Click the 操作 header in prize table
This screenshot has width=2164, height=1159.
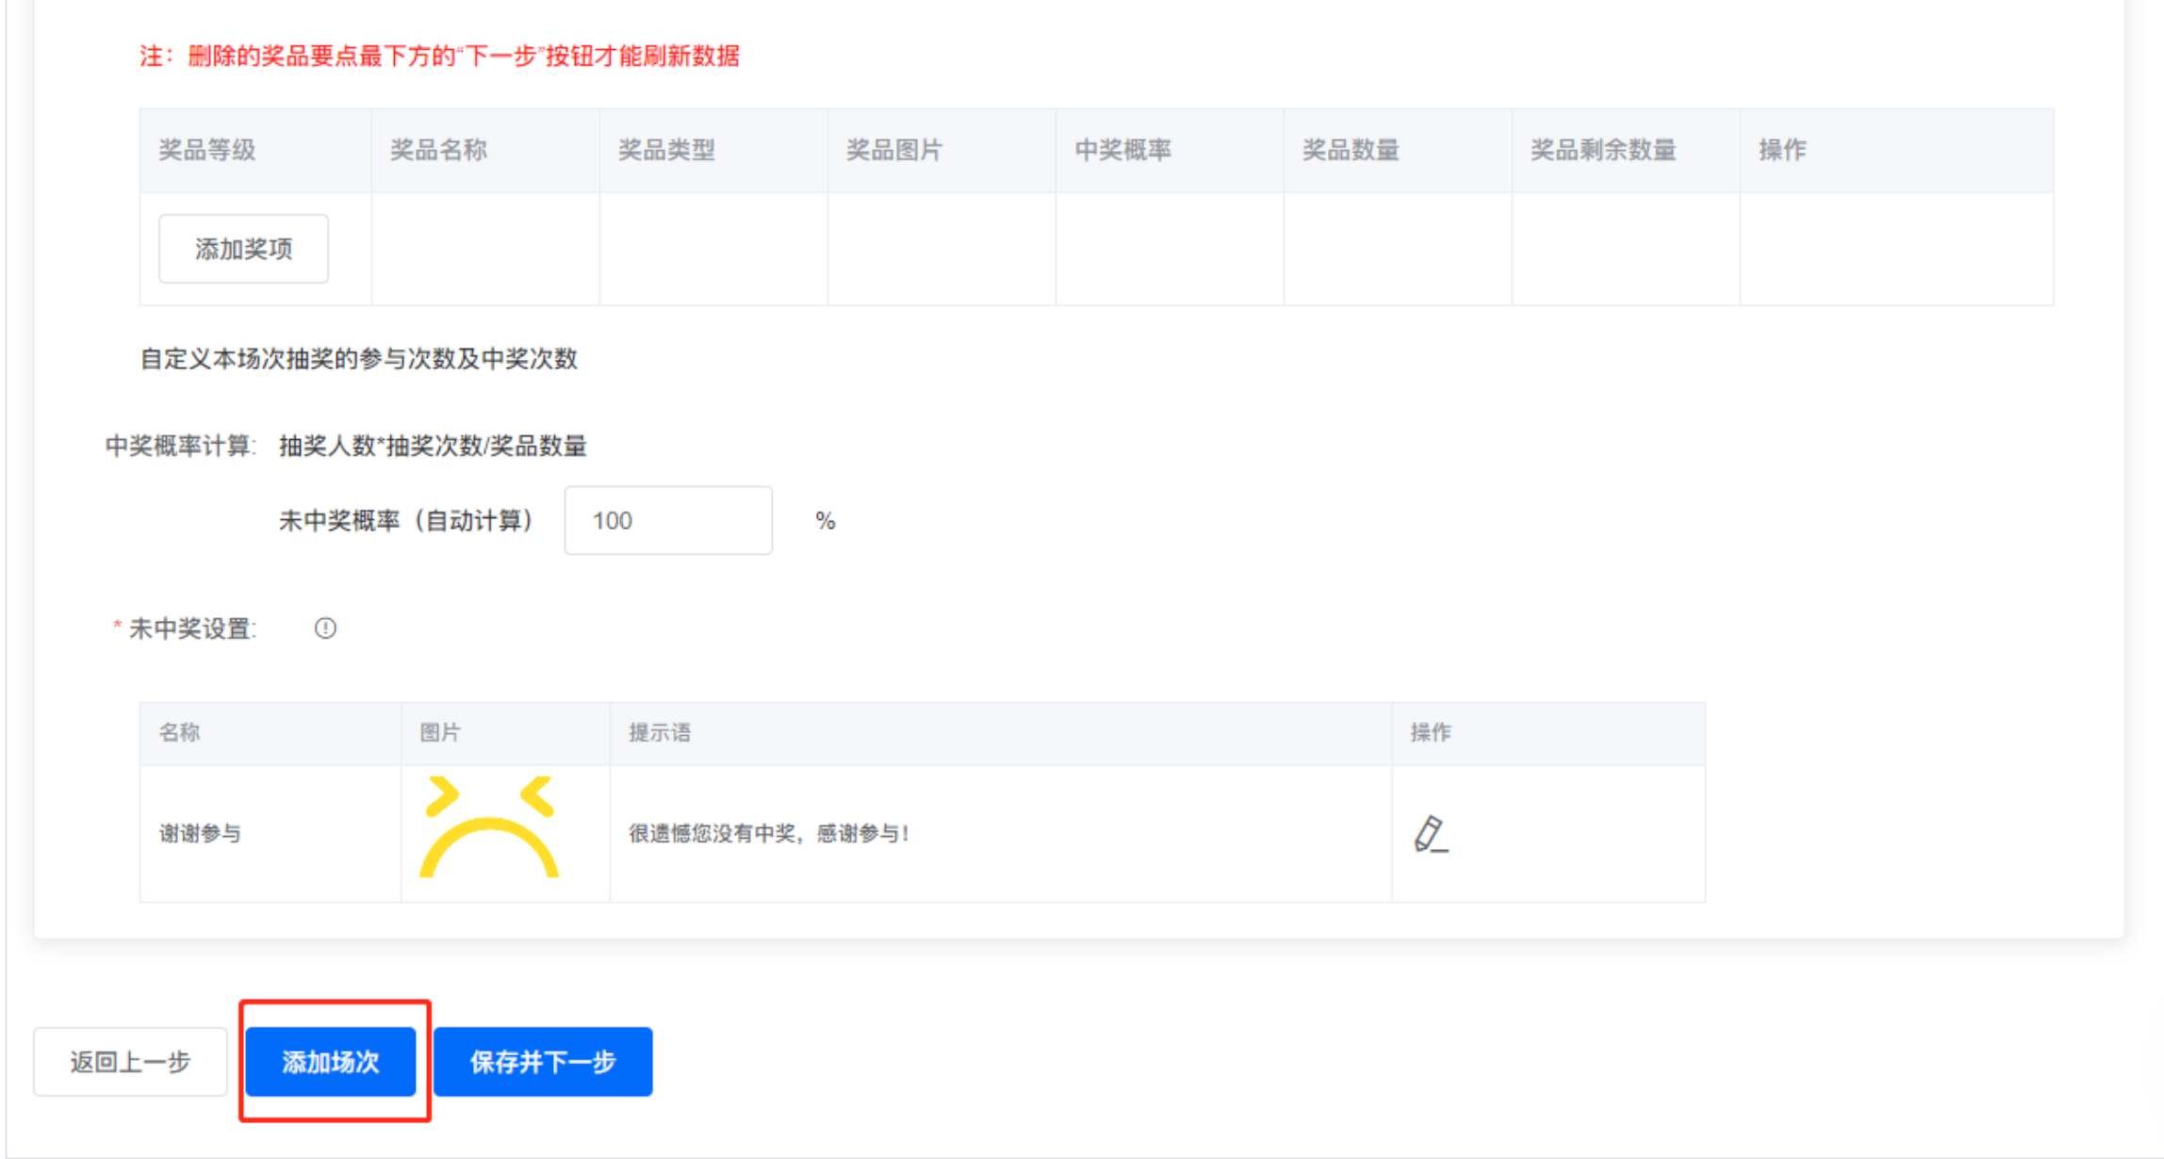coord(1782,150)
